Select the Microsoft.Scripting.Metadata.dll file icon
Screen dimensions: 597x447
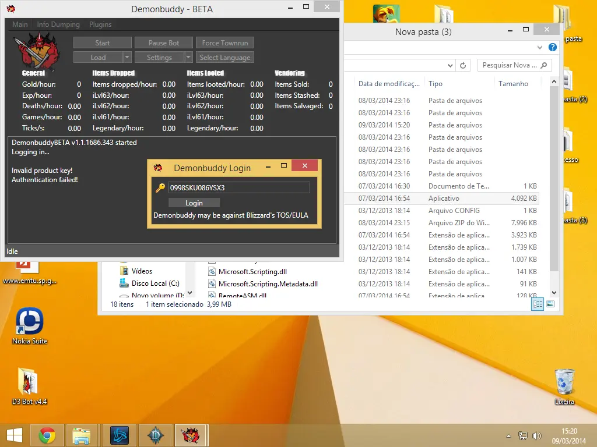click(x=212, y=283)
